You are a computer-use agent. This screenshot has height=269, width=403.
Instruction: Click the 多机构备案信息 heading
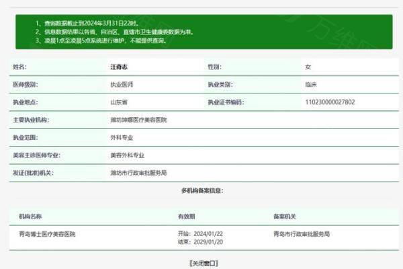[x=202, y=190]
